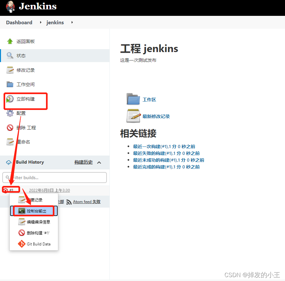Select 控制台输出 from context menu

coord(34,211)
